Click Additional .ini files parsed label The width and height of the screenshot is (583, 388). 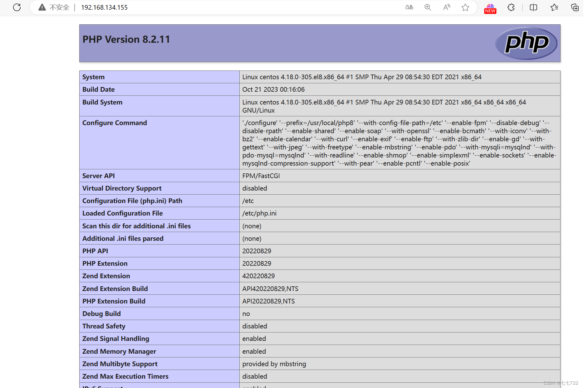click(123, 239)
